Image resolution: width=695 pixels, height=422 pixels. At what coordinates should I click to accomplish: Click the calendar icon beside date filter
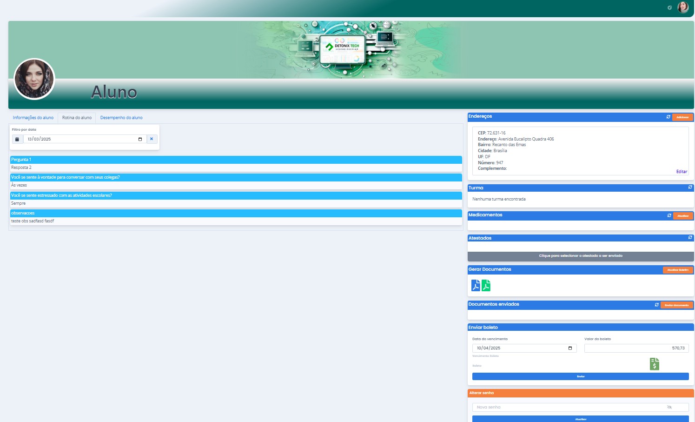[17, 139]
